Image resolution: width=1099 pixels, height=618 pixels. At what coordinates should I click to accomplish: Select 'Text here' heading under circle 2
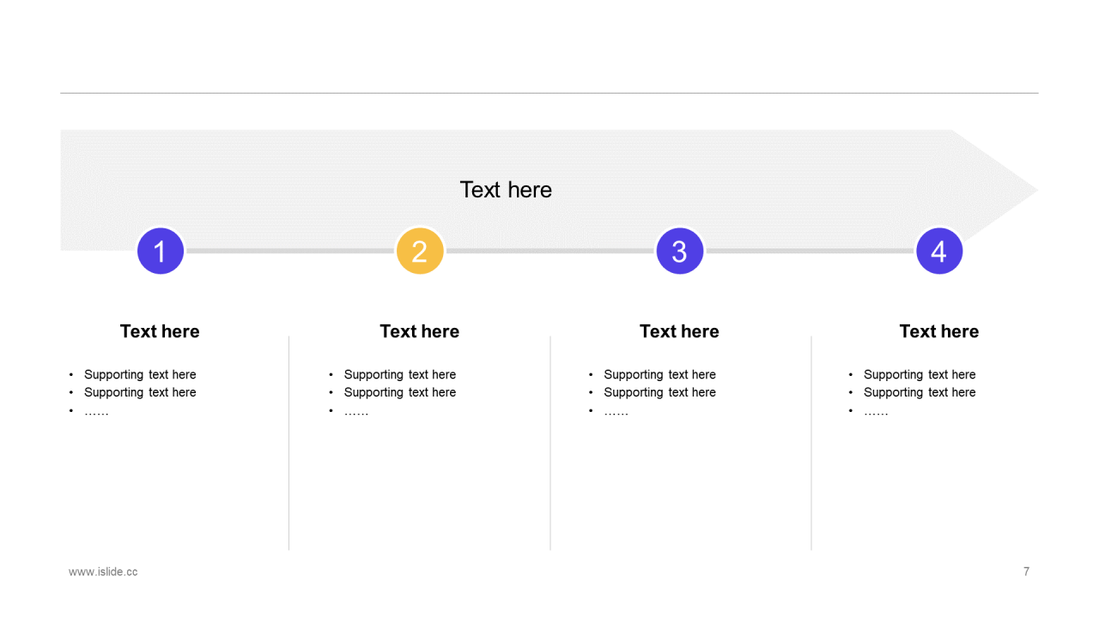(x=420, y=331)
